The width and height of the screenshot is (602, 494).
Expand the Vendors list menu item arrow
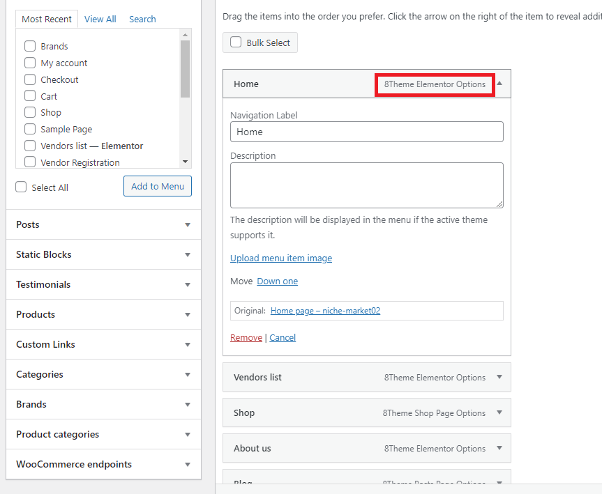pos(499,377)
